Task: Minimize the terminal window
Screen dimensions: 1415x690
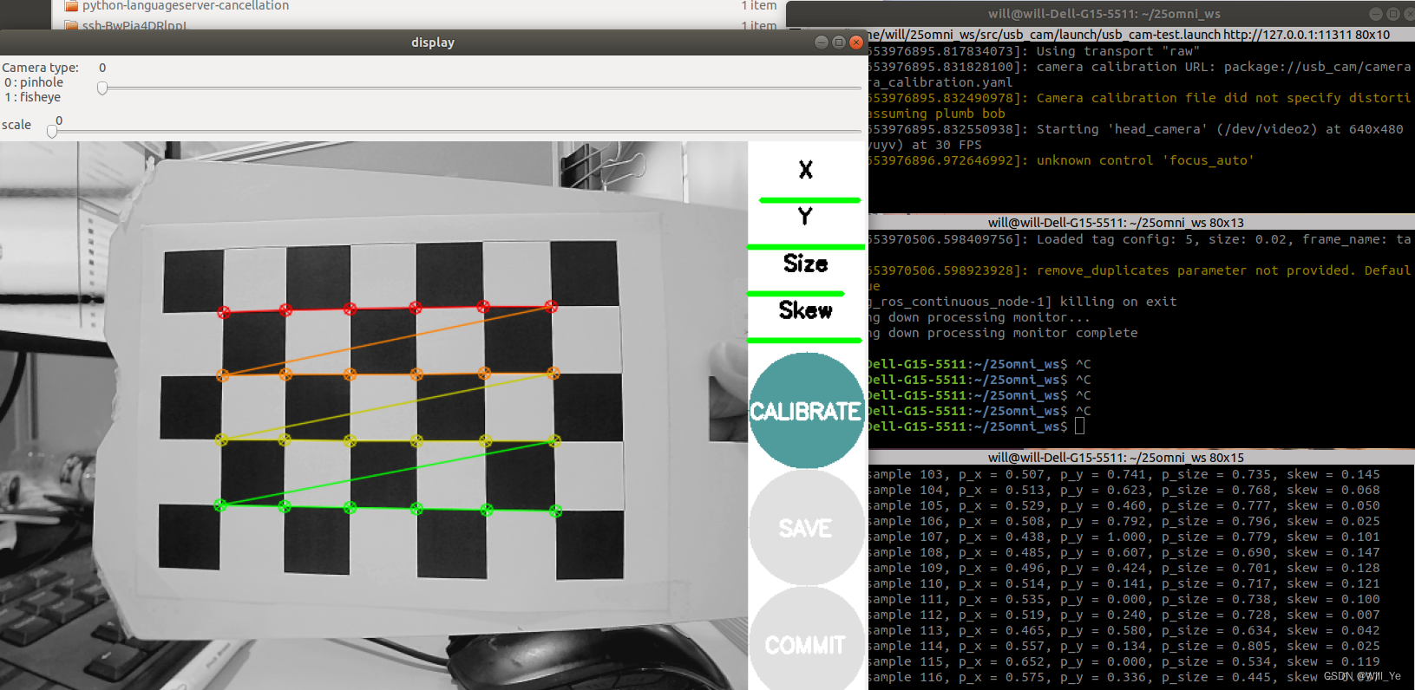Action: point(1376,14)
